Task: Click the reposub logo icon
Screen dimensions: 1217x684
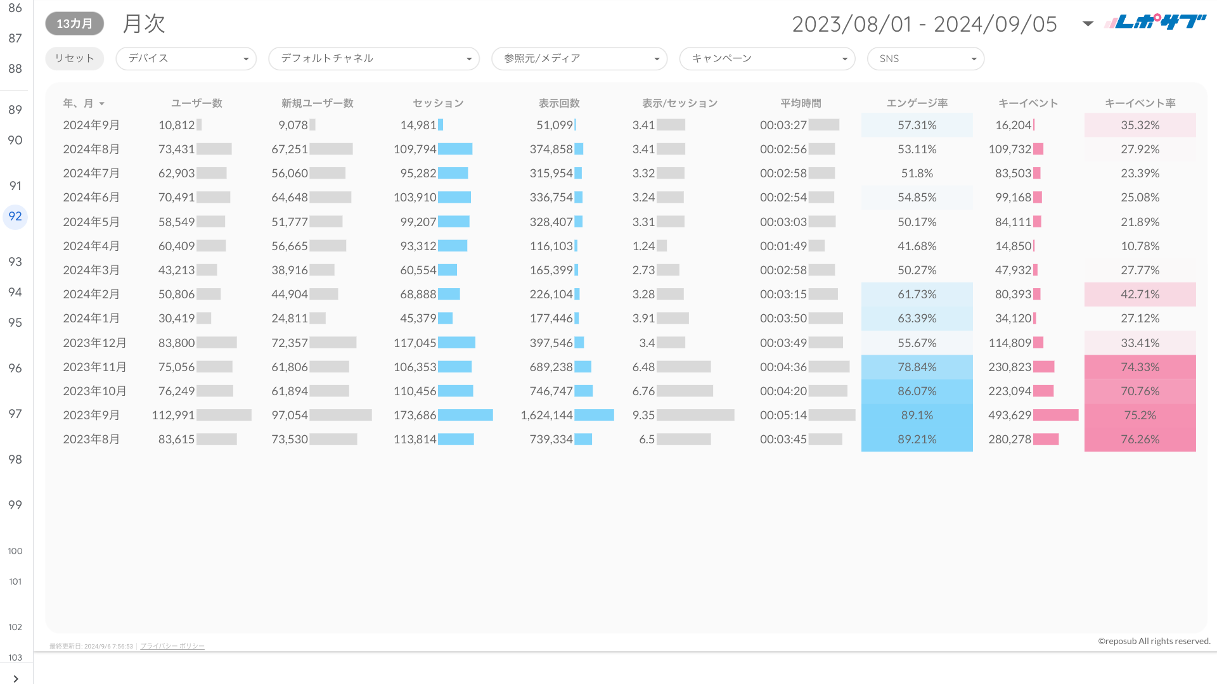Action: 1155,23
